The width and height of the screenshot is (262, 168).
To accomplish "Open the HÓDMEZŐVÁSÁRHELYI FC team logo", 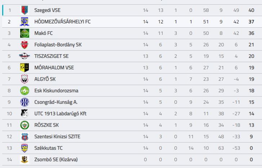I will click(x=25, y=22).
